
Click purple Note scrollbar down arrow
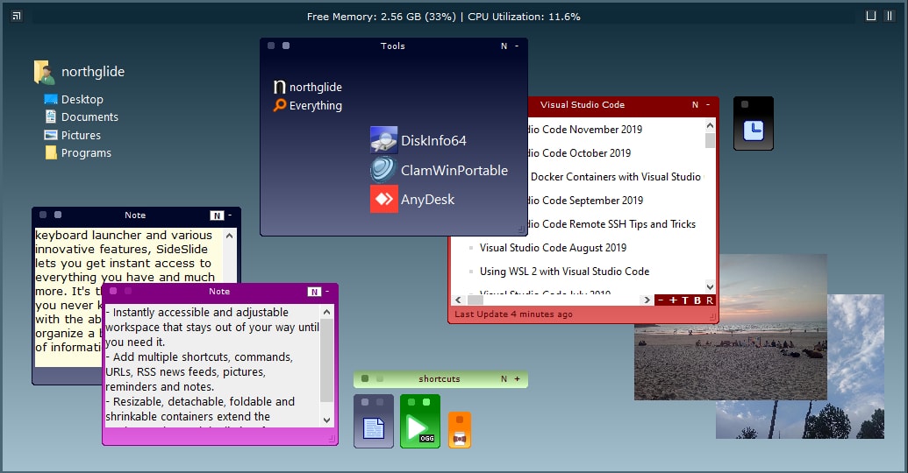pos(326,420)
